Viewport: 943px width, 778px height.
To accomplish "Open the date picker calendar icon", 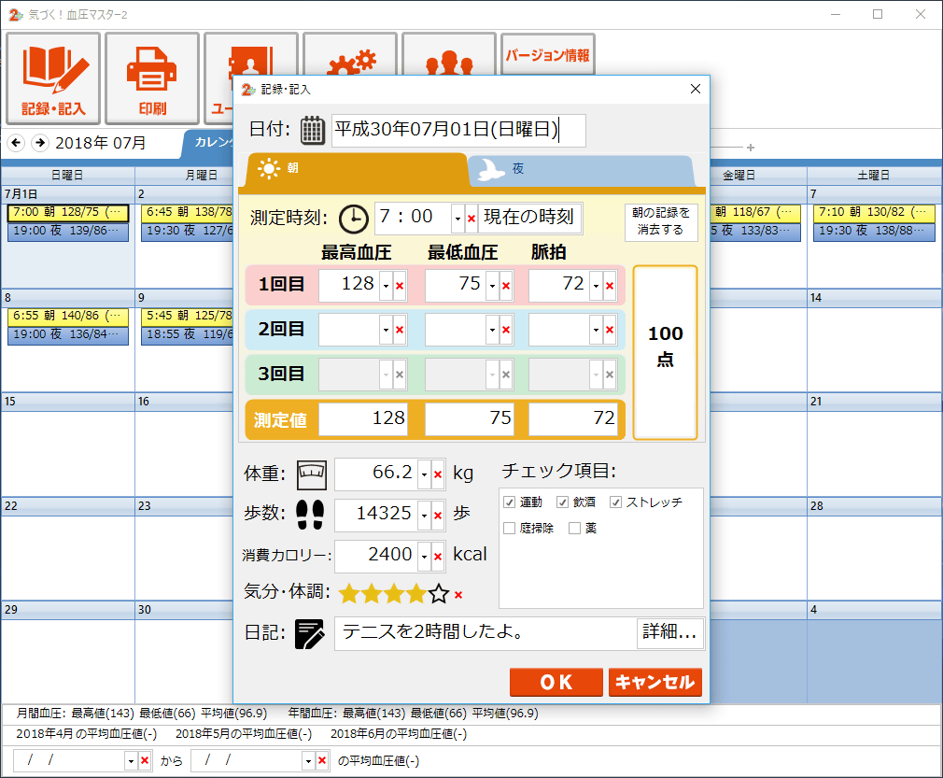I will click(x=312, y=130).
